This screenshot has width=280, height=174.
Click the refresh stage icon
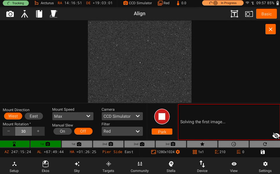[x=265, y=144]
